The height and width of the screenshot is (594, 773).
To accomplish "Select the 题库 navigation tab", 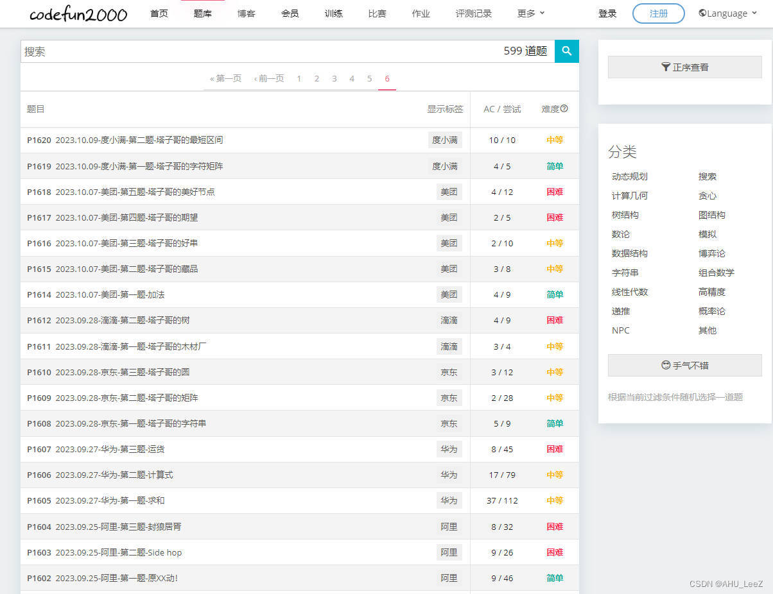I will click(x=203, y=13).
